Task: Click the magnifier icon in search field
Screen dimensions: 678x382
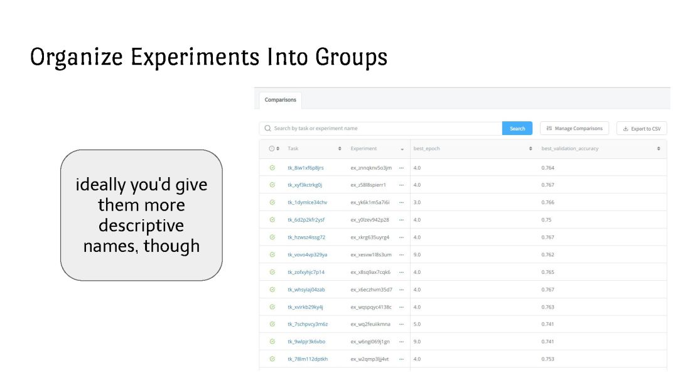Action: tap(267, 129)
